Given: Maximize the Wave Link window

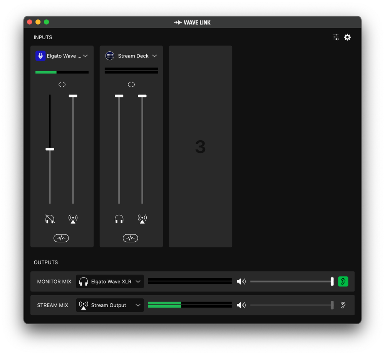Looking at the screenshot, I should 47,22.
